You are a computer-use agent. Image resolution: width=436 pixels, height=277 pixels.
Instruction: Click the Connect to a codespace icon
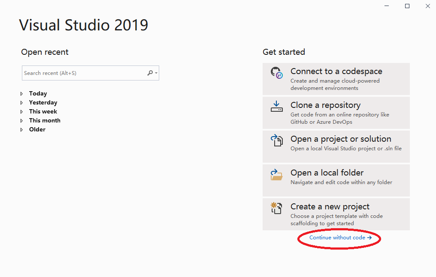[277, 73]
